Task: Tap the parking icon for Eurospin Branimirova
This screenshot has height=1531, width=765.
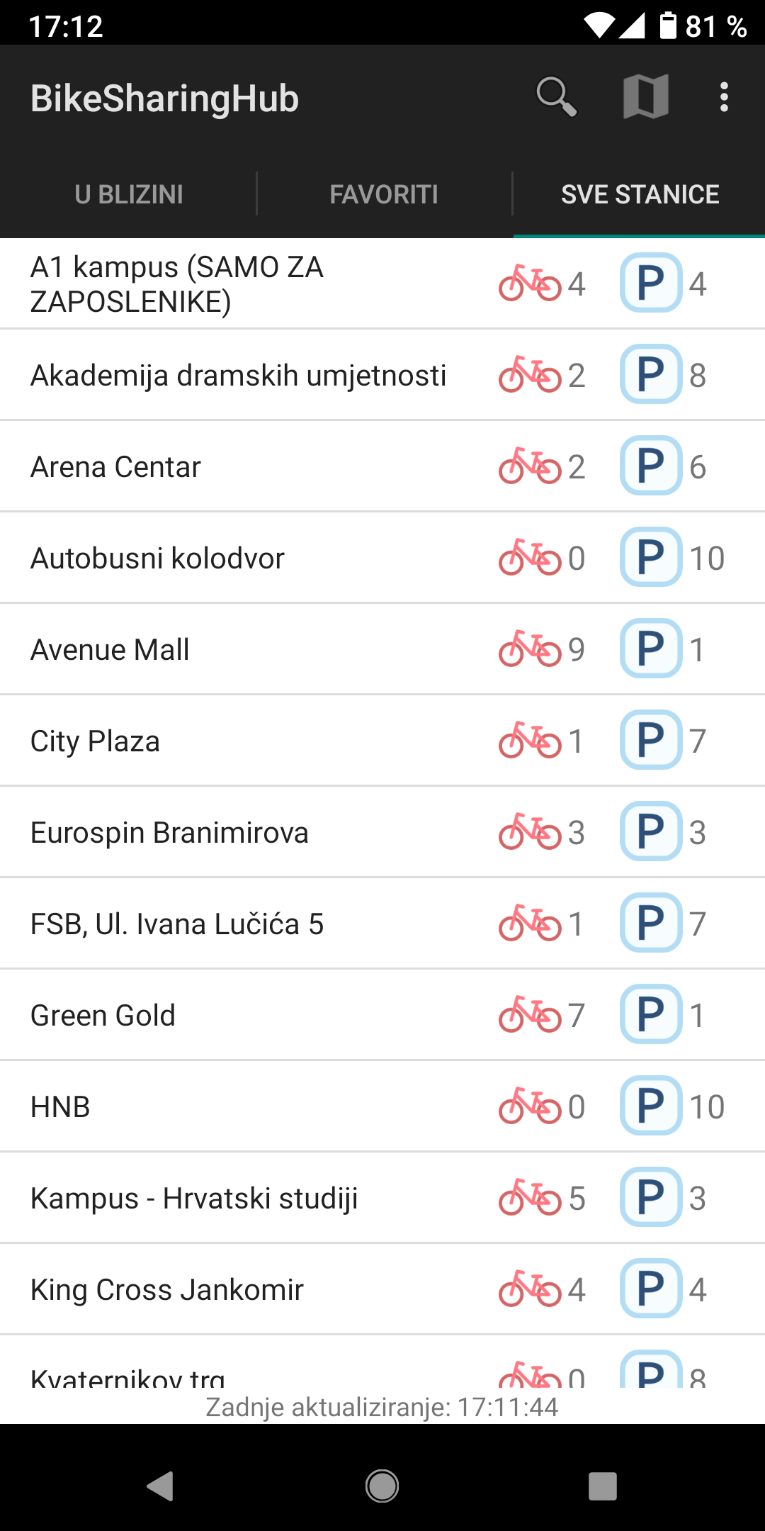Action: [x=651, y=831]
